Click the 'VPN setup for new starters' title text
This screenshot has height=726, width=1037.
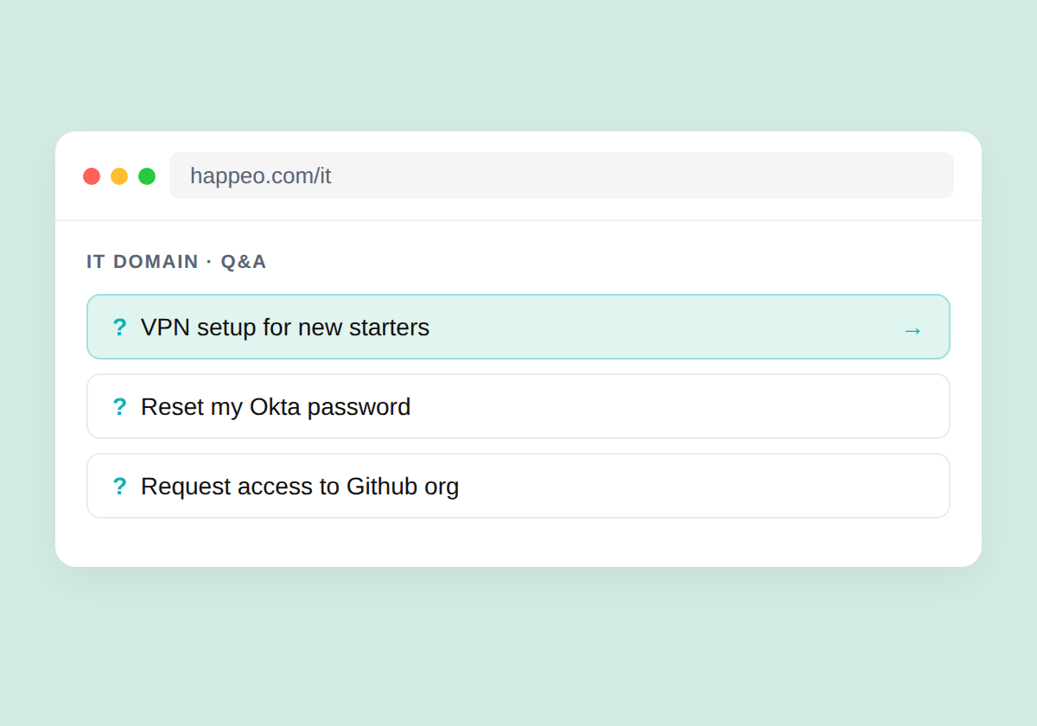[x=285, y=328]
